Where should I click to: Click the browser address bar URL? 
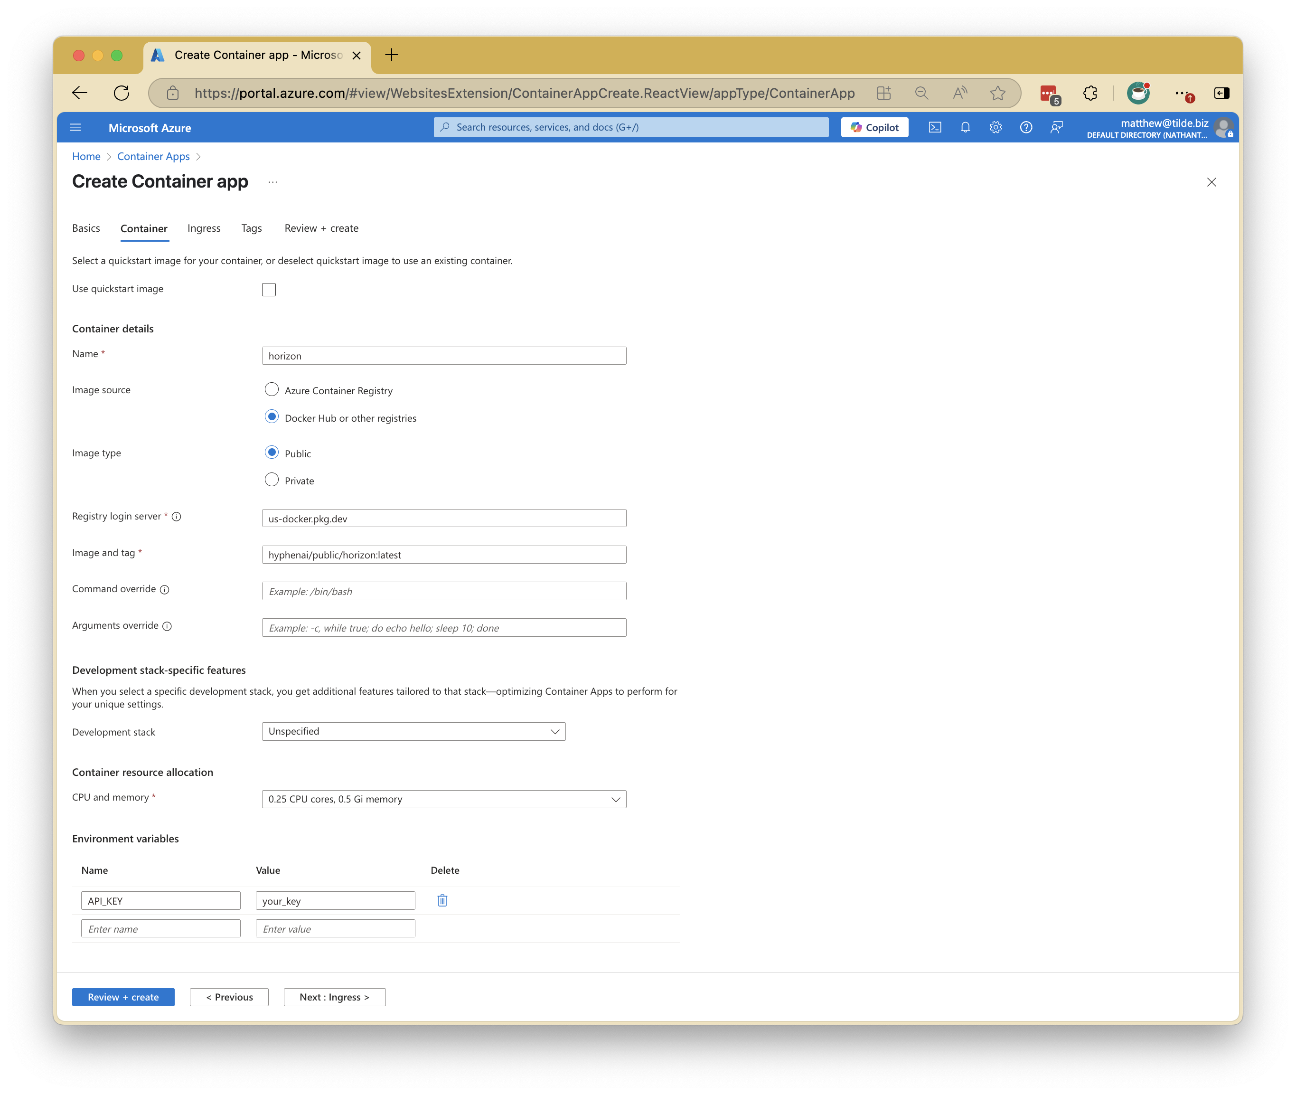[525, 93]
